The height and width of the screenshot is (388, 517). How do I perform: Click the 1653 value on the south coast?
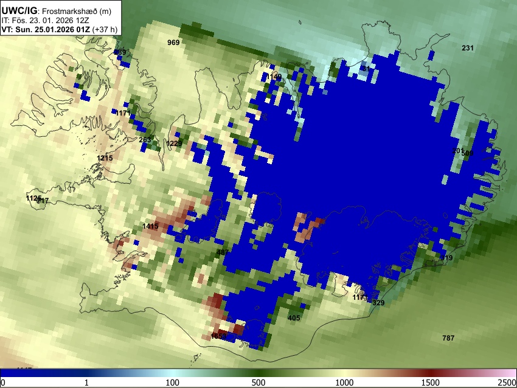(218, 336)
